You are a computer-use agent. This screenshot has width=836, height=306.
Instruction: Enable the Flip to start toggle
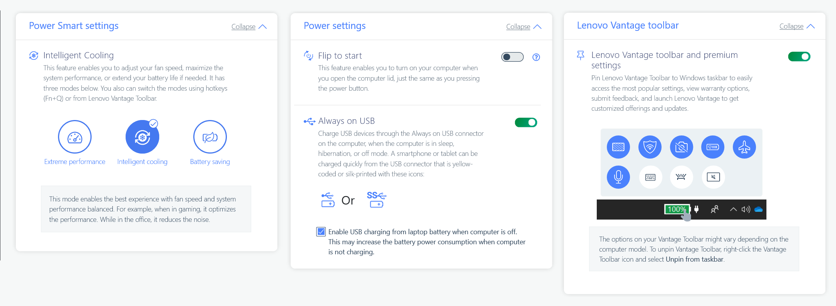(512, 57)
